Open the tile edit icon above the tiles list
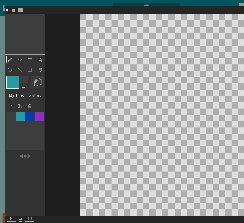This screenshot has width=244, height=223. 10,106
